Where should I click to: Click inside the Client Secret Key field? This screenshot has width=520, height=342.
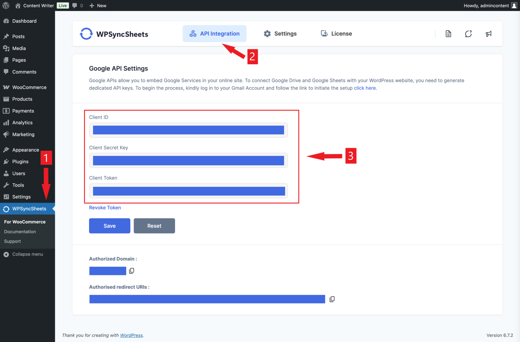click(188, 160)
